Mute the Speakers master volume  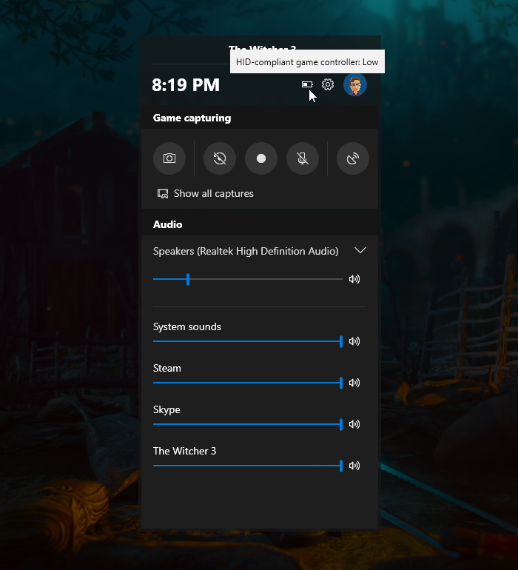coord(354,279)
